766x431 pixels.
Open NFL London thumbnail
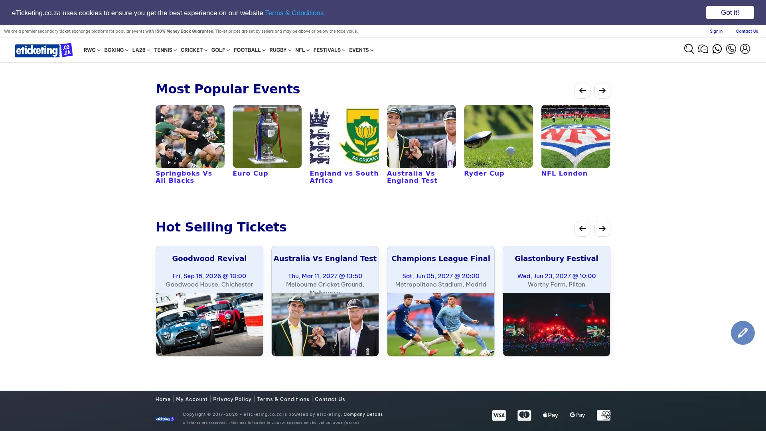coord(576,136)
